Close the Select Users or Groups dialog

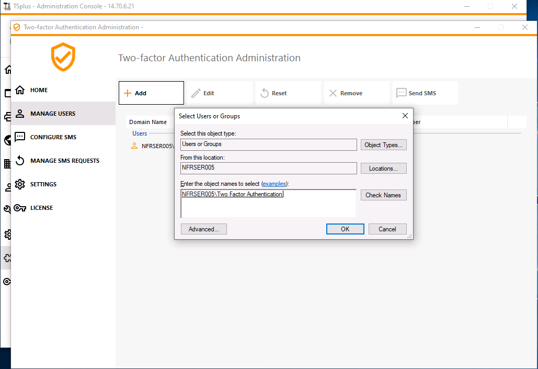tap(405, 116)
